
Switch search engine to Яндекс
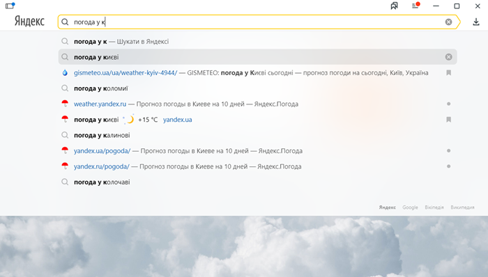387,207
